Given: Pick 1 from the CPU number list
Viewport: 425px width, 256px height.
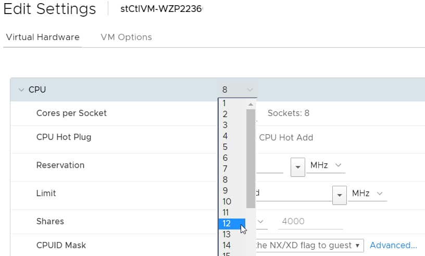Looking at the screenshot, I should [232, 103].
